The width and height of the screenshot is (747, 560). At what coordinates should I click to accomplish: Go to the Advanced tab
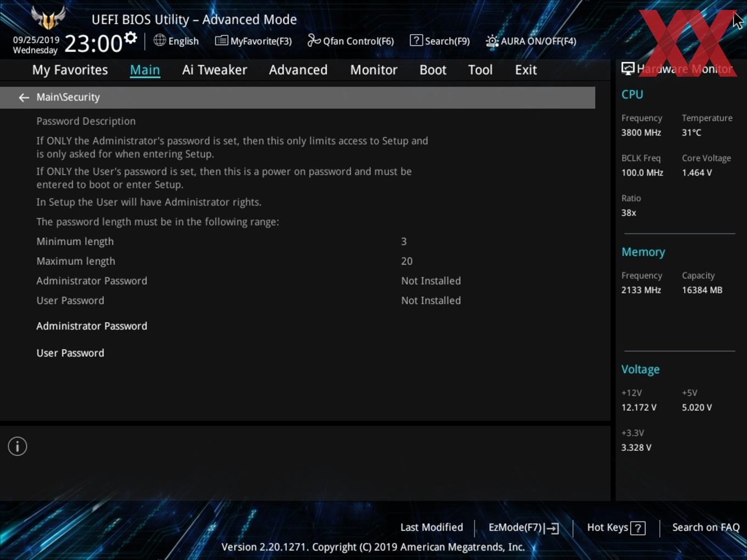pyautogui.click(x=298, y=70)
